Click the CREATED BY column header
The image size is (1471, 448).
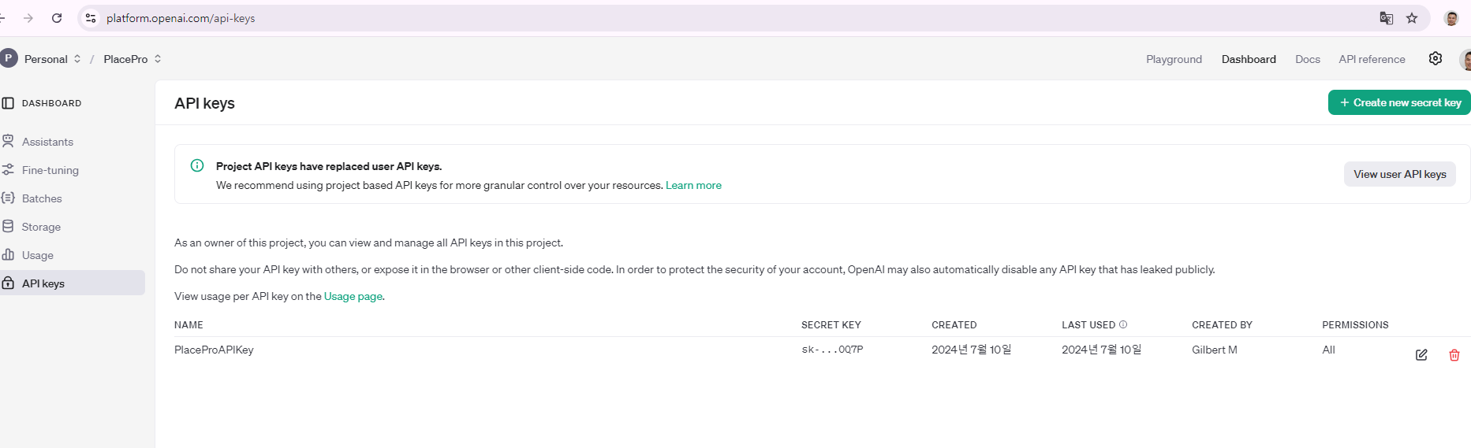pyautogui.click(x=1222, y=324)
